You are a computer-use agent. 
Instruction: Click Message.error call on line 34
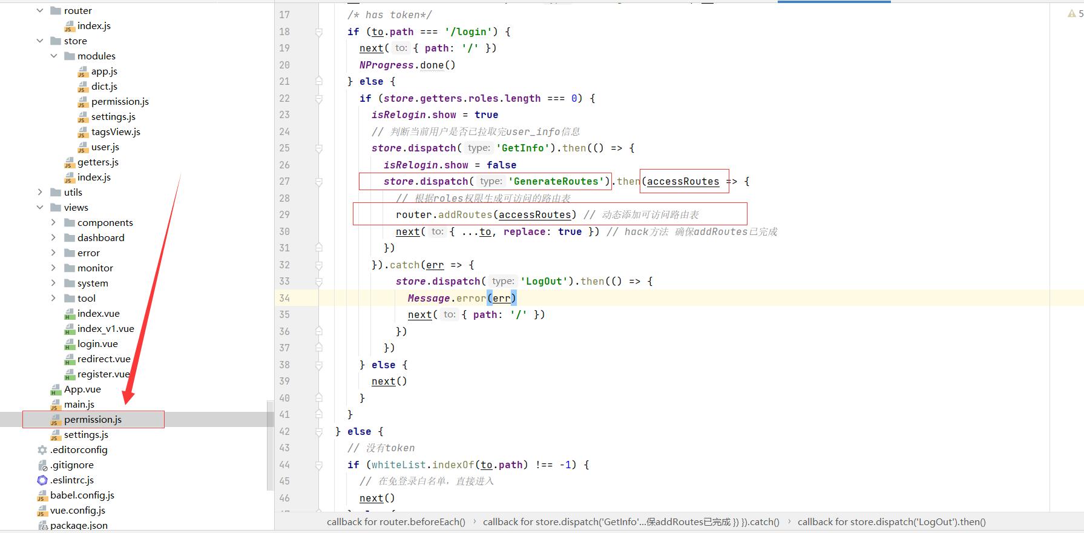click(462, 298)
